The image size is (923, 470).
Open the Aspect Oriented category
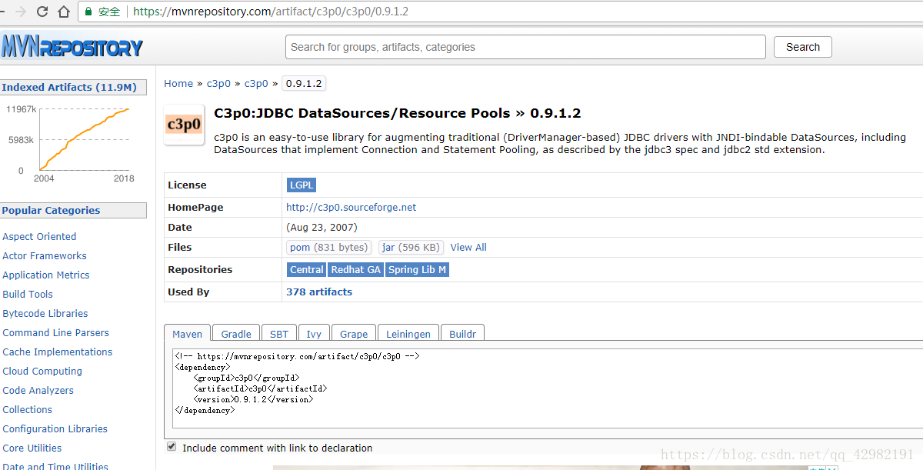[x=39, y=236]
